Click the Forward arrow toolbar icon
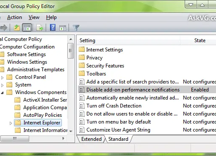Screen dimensions: 216x156 (x=3, y=27)
